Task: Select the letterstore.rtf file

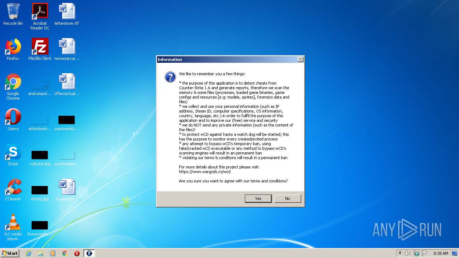Action: 67,14
